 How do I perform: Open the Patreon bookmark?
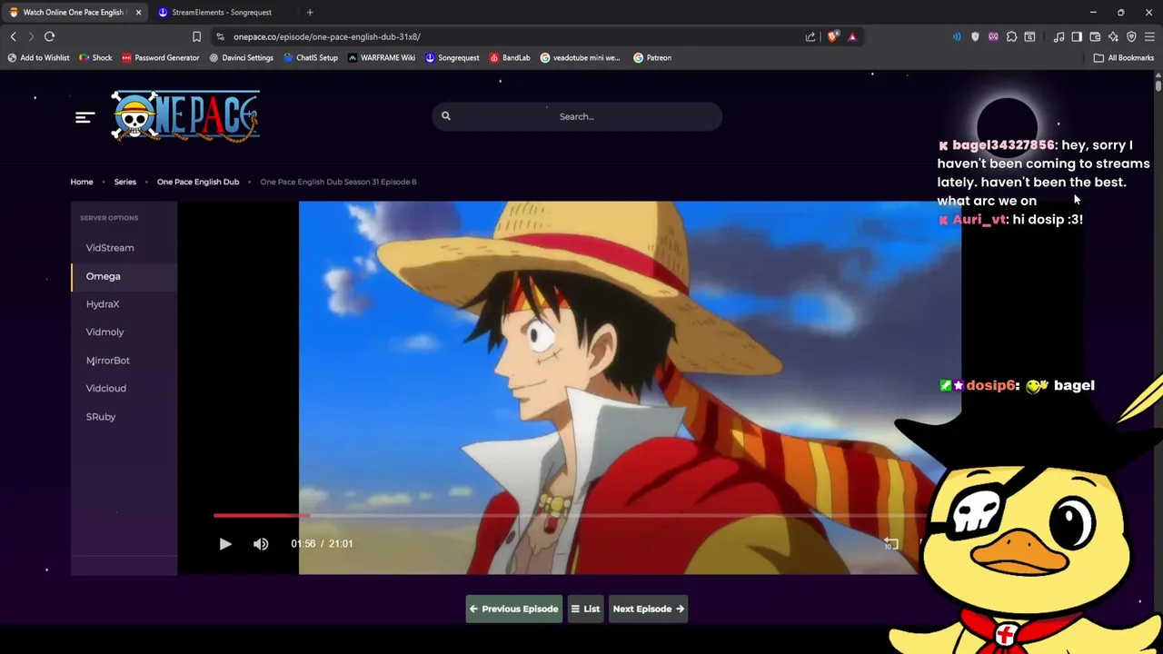pyautogui.click(x=652, y=57)
